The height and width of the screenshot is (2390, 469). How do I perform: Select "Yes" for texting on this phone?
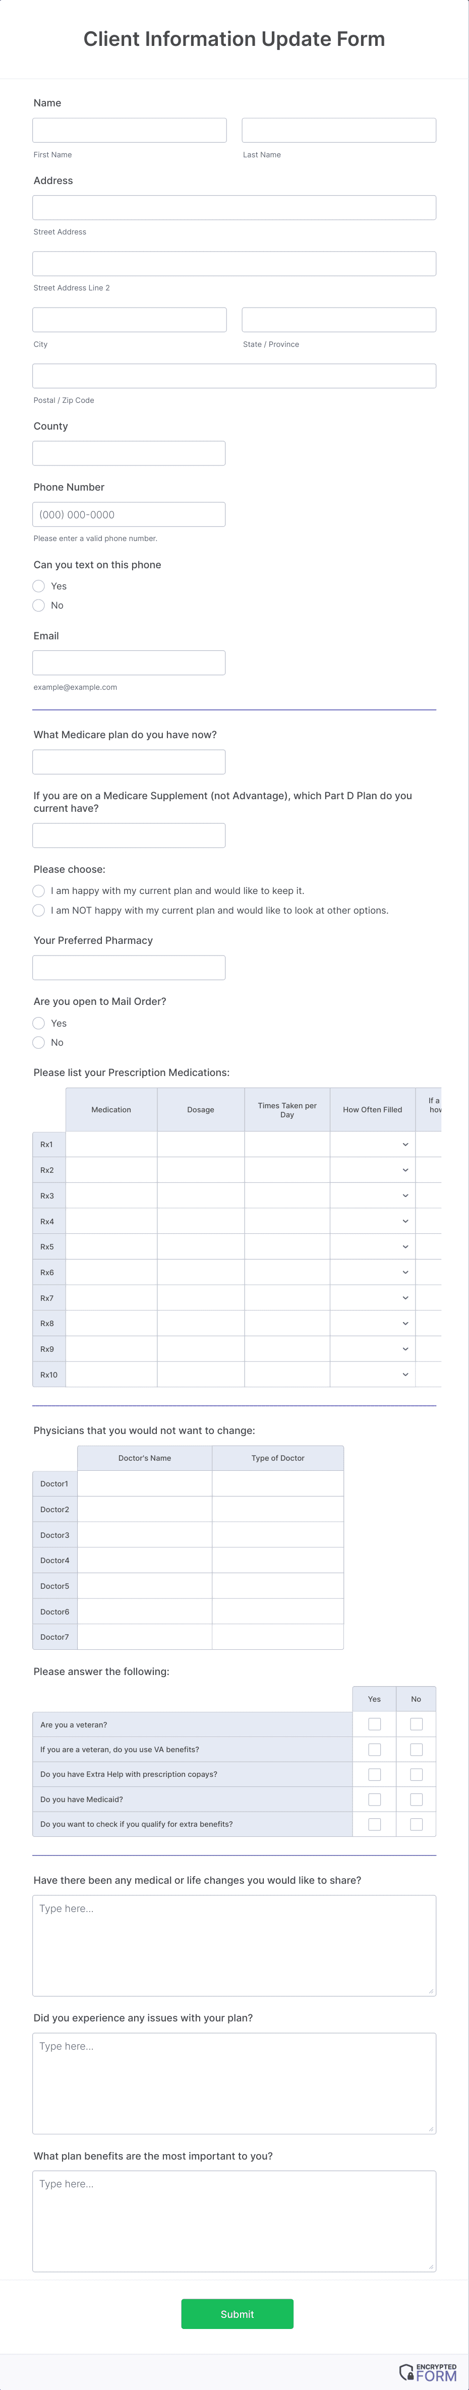(39, 585)
